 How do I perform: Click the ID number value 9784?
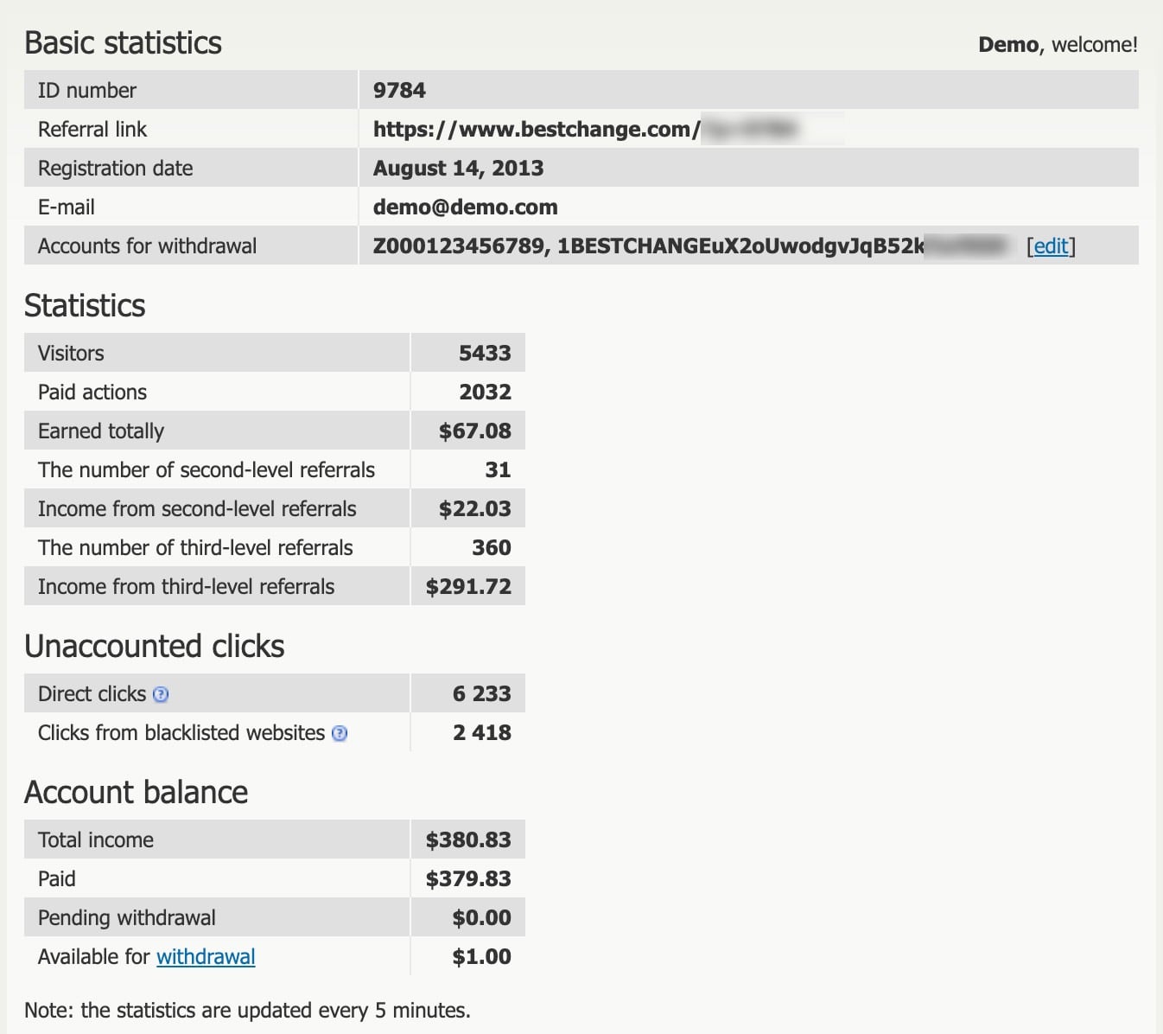click(399, 91)
